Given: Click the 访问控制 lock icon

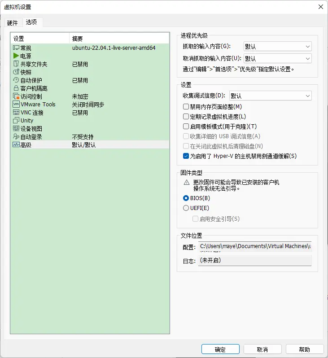Looking at the screenshot, I should (x=16, y=96).
